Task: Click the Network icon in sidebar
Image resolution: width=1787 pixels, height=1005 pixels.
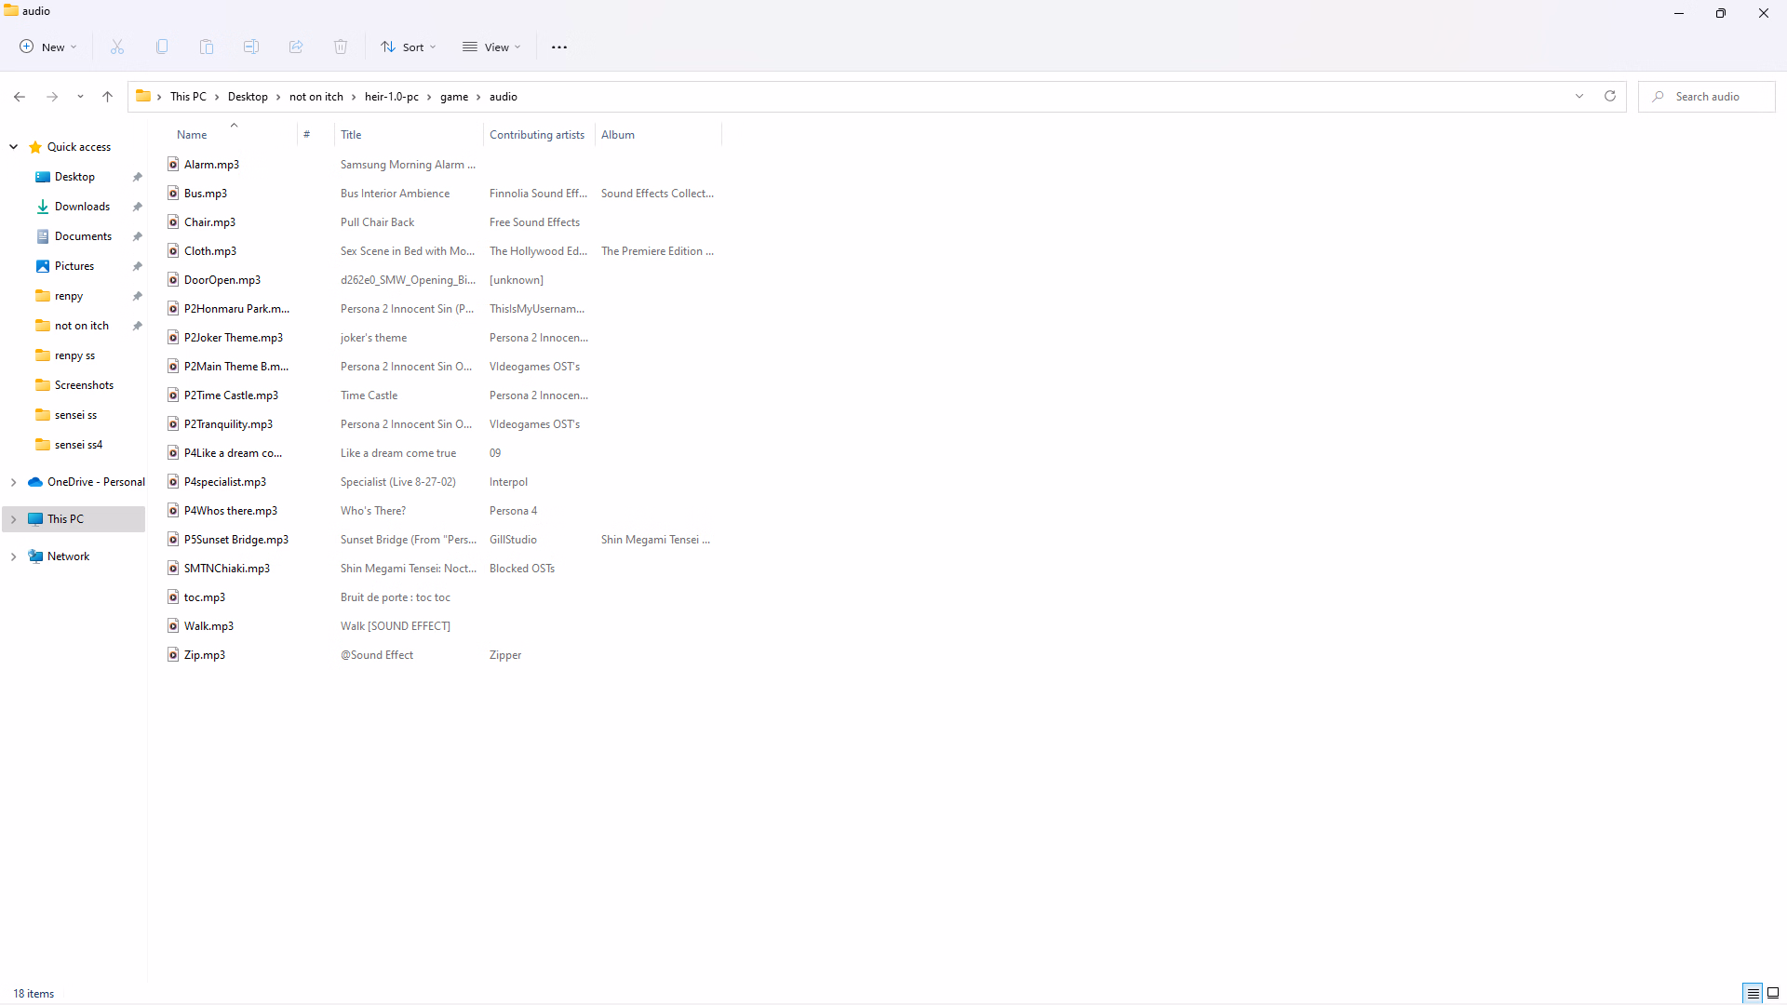Action: point(35,556)
